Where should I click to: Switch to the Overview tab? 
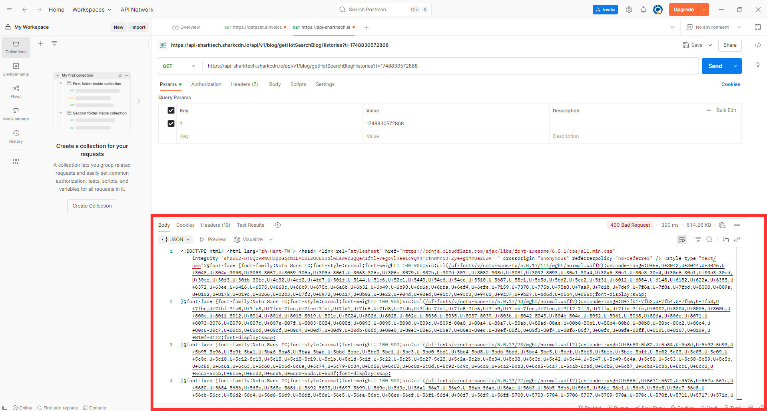coord(186,27)
